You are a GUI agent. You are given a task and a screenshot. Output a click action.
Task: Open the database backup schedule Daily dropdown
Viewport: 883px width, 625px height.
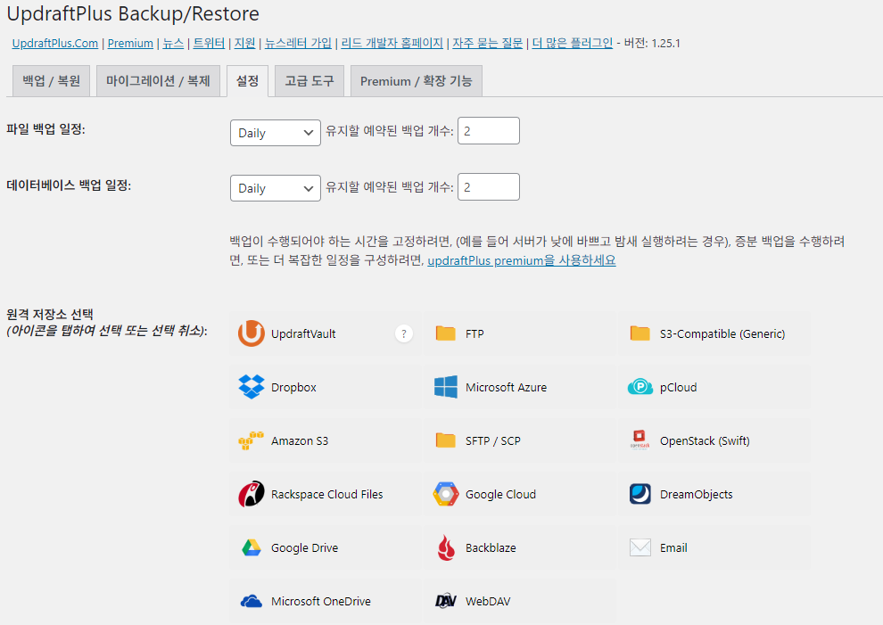[276, 188]
